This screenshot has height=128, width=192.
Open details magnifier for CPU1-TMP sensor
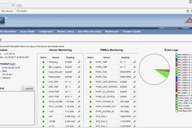79,96
